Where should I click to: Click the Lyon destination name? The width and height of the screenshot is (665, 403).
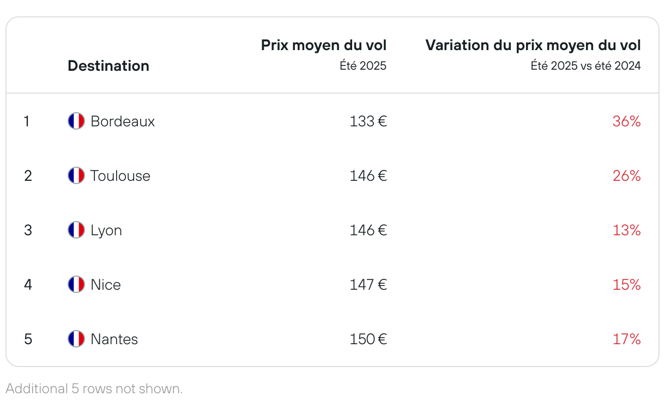pos(106,230)
